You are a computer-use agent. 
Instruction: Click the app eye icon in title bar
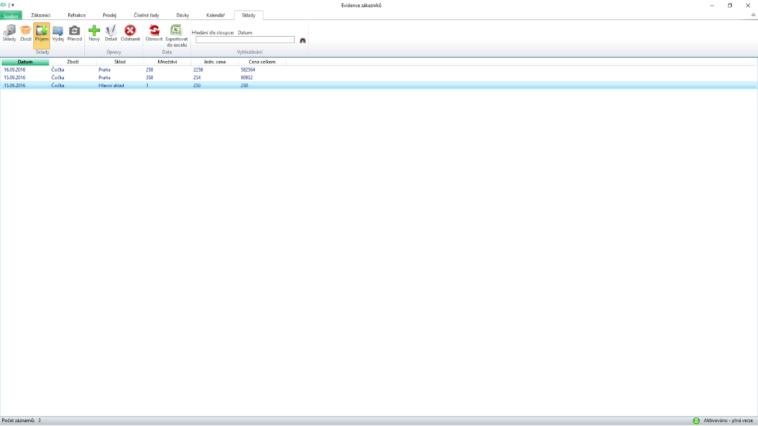3,5
